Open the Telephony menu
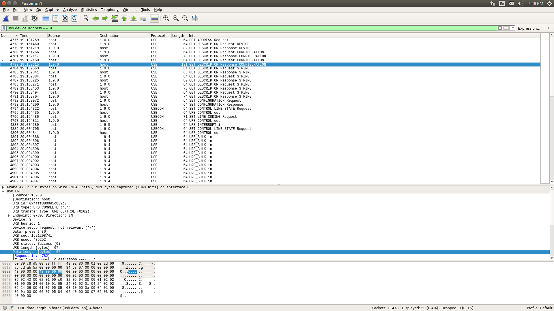The height and width of the screenshot is (311, 554). (109, 10)
